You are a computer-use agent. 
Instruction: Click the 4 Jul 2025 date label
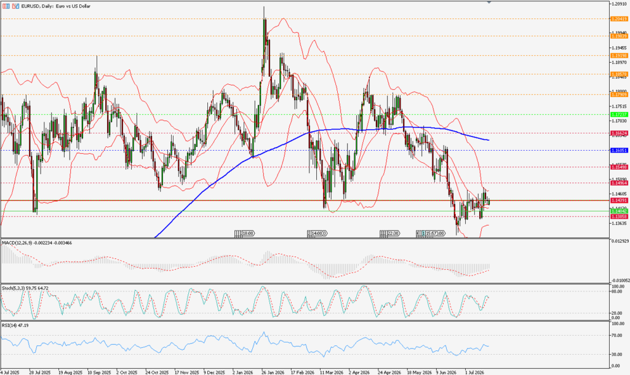pyautogui.click(x=10, y=373)
